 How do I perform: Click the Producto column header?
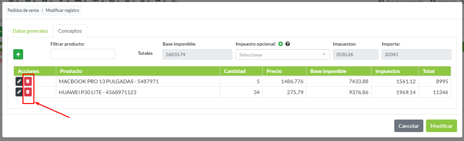(71, 71)
